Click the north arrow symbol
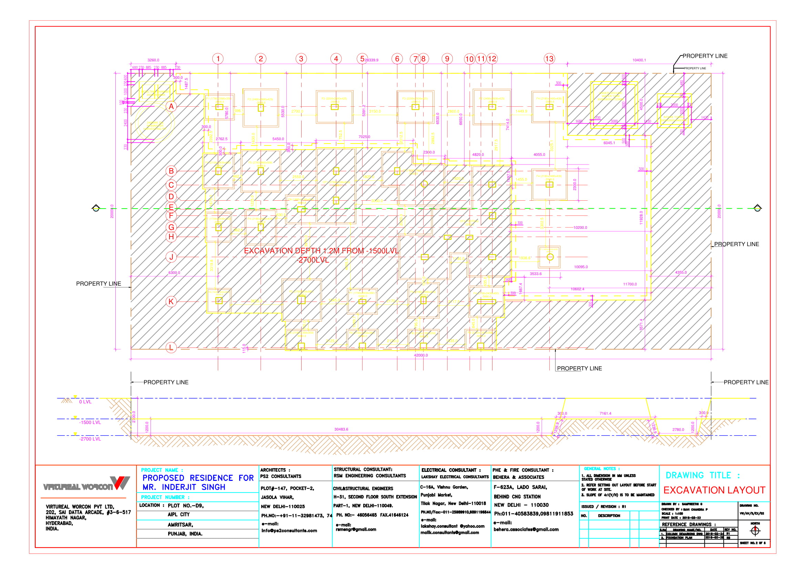The height and width of the screenshot is (569, 806). click(755, 531)
